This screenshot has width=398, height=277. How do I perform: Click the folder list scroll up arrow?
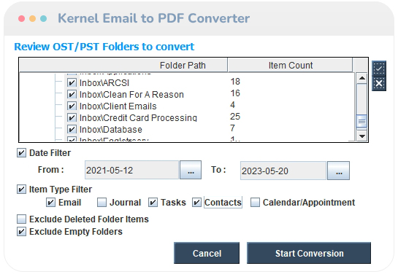[x=361, y=78]
